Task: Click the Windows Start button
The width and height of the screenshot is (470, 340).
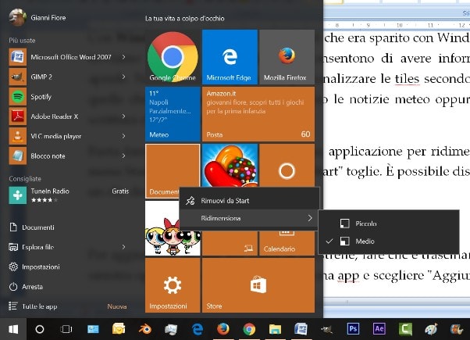Action: coord(13,329)
